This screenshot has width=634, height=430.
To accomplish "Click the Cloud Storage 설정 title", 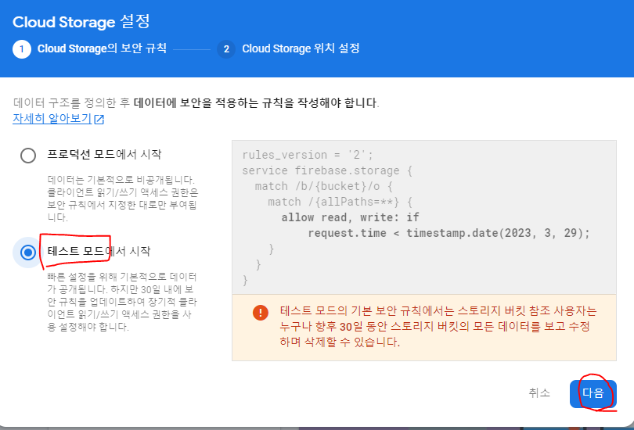I will tap(81, 21).
